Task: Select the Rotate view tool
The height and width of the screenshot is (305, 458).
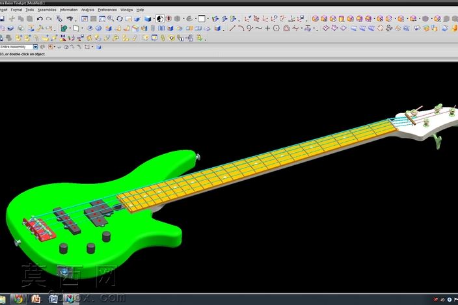Action: pyautogui.click(x=120, y=19)
